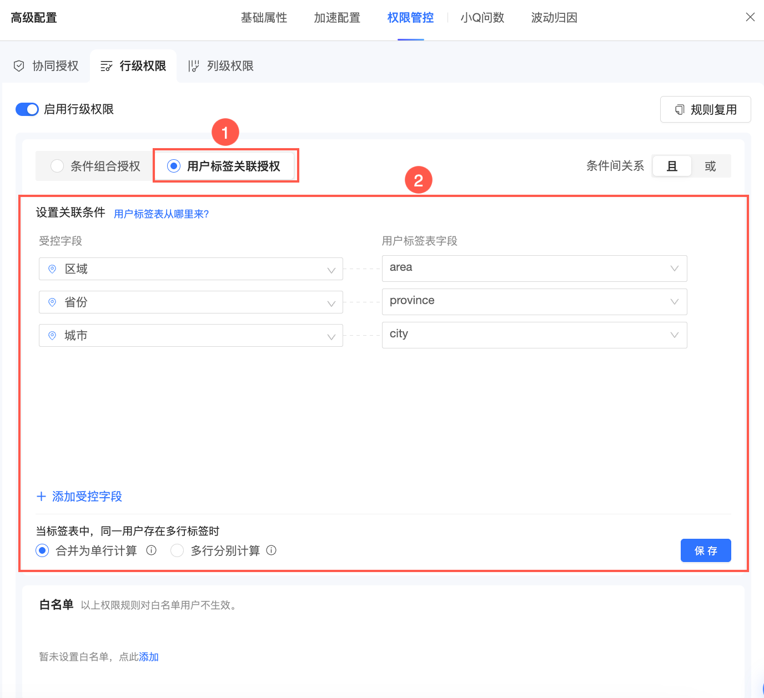
Task: Open the 列级权限 sub-tab
Action: click(221, 66)
